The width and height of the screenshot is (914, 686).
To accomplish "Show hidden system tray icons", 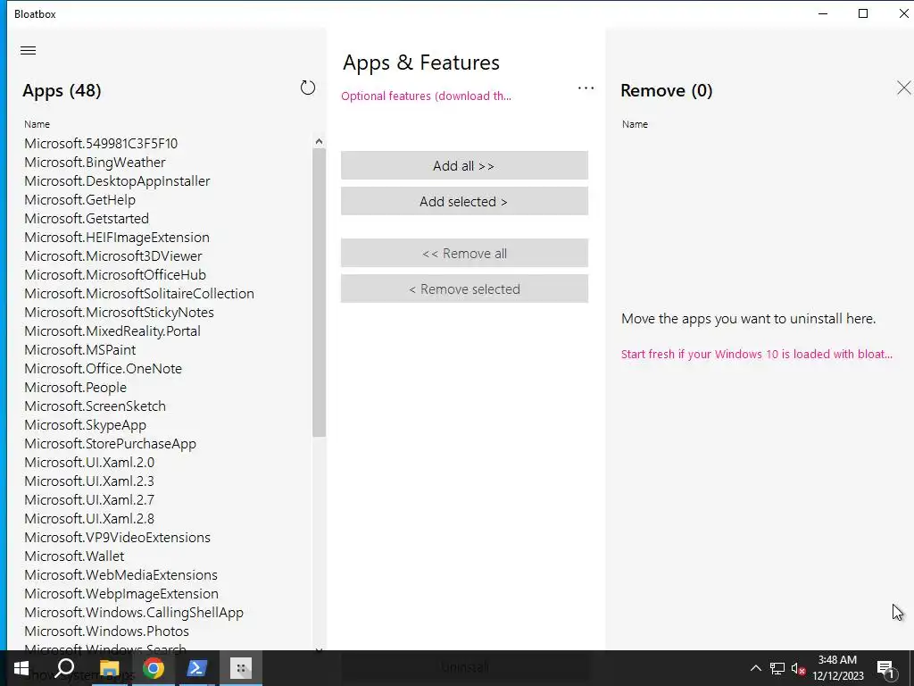I will pos(755,668).
